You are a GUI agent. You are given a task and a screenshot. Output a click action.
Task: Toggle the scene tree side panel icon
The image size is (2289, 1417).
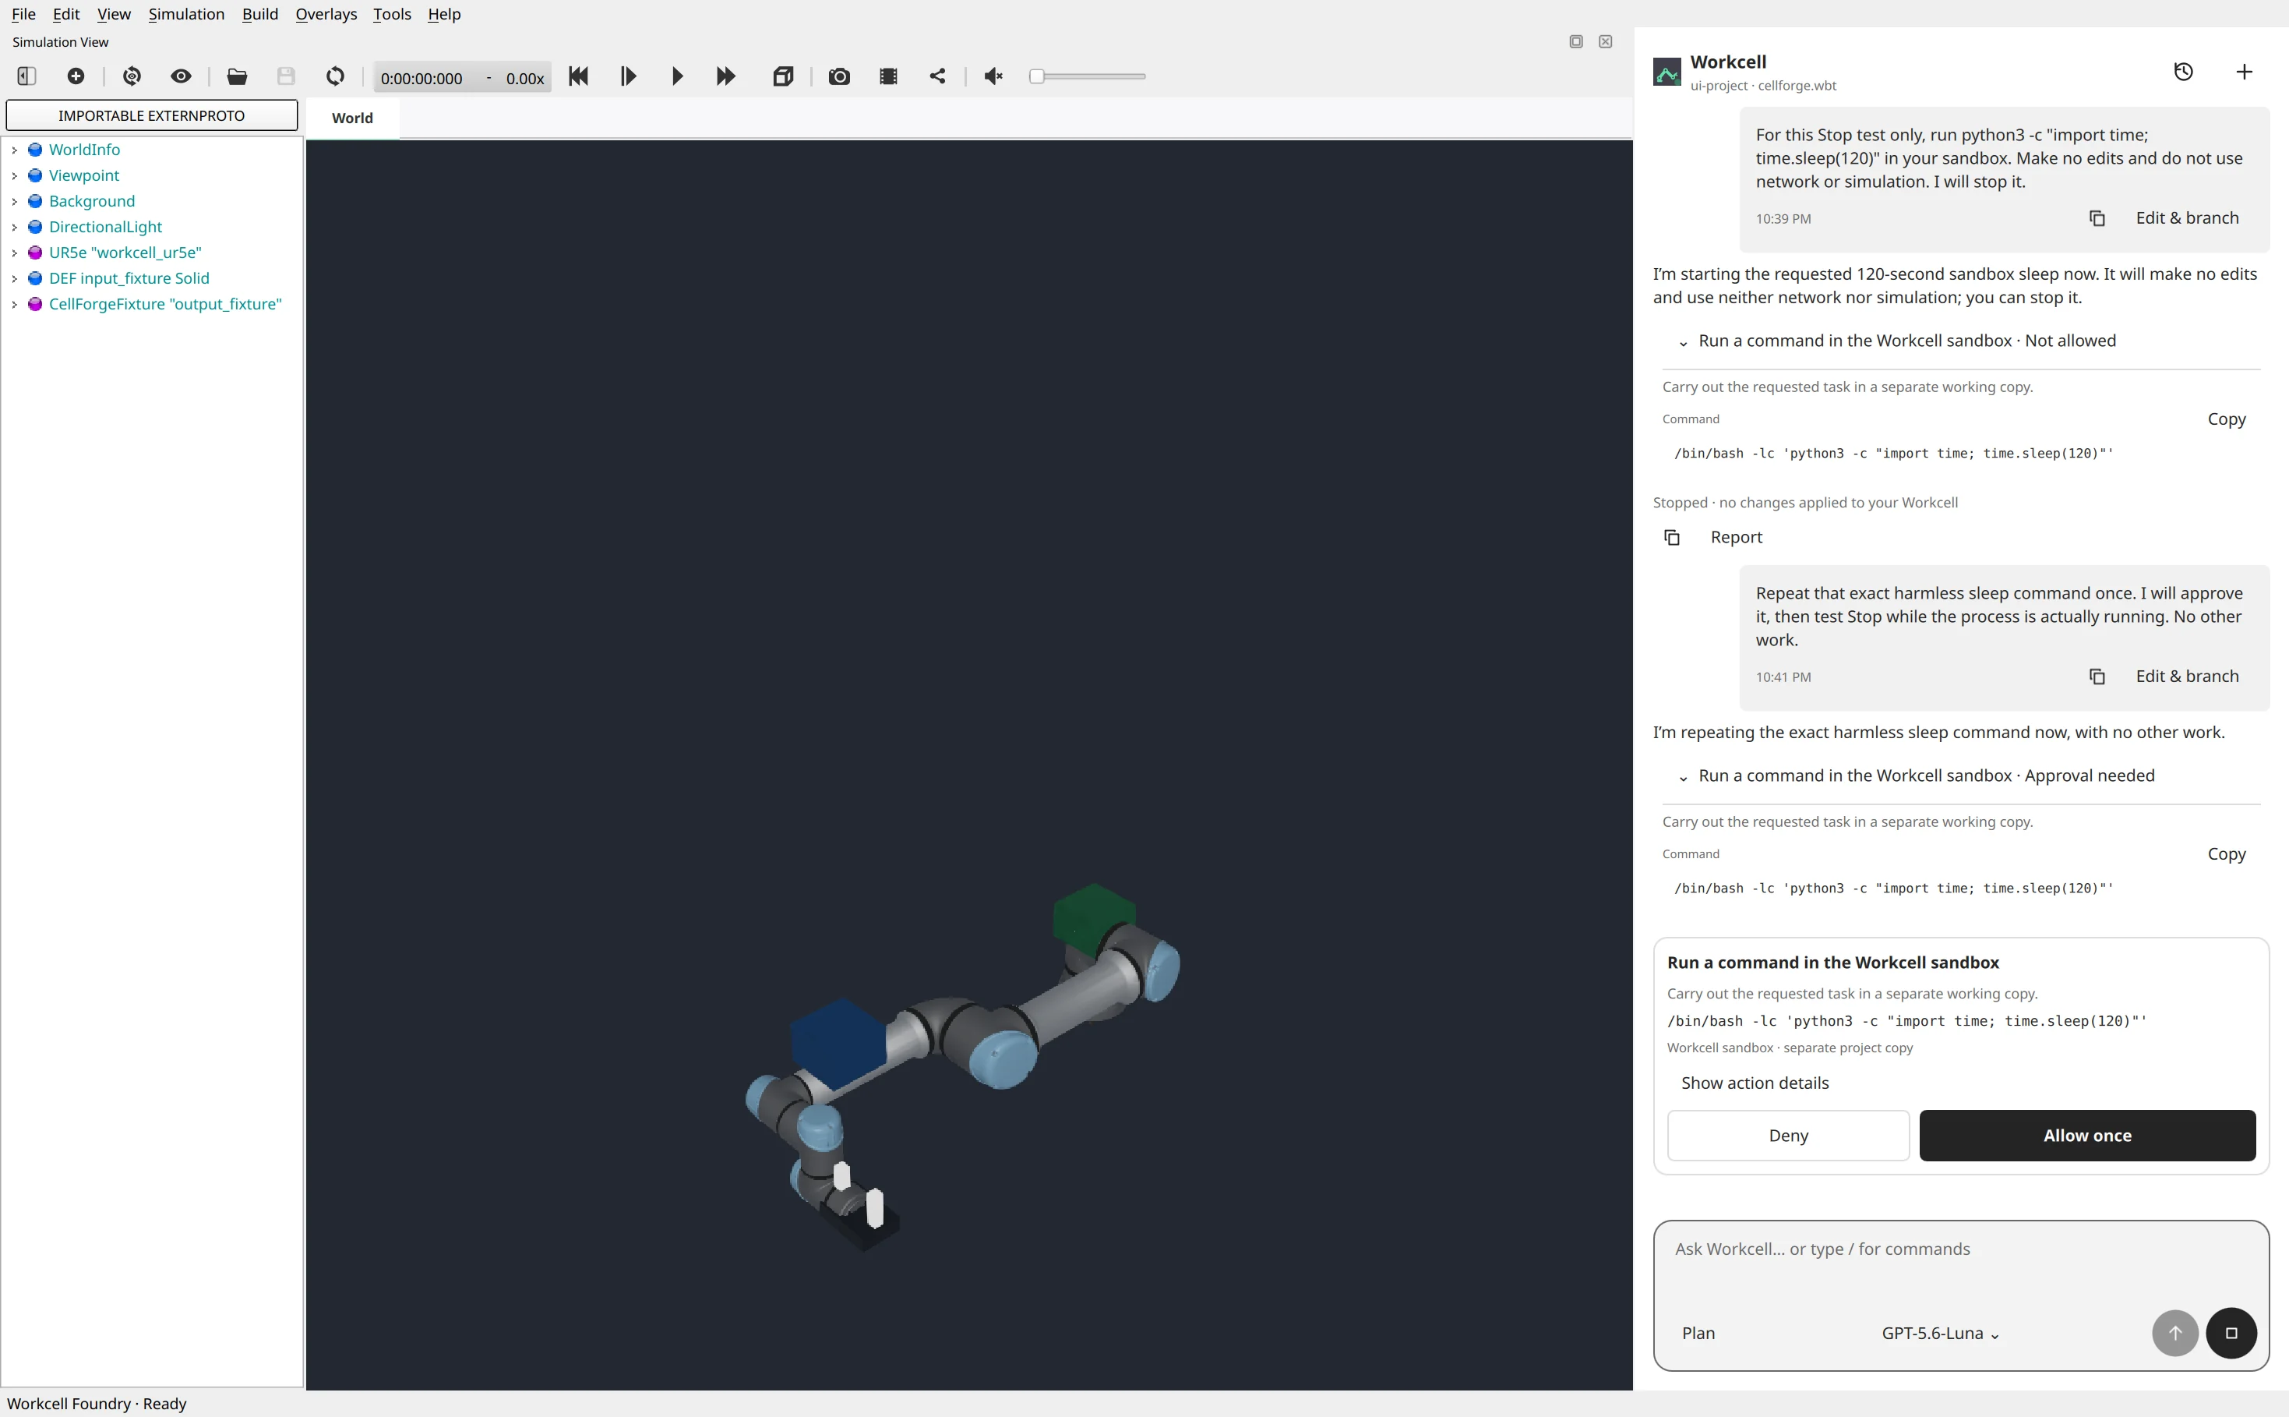(x=26, y=77)
